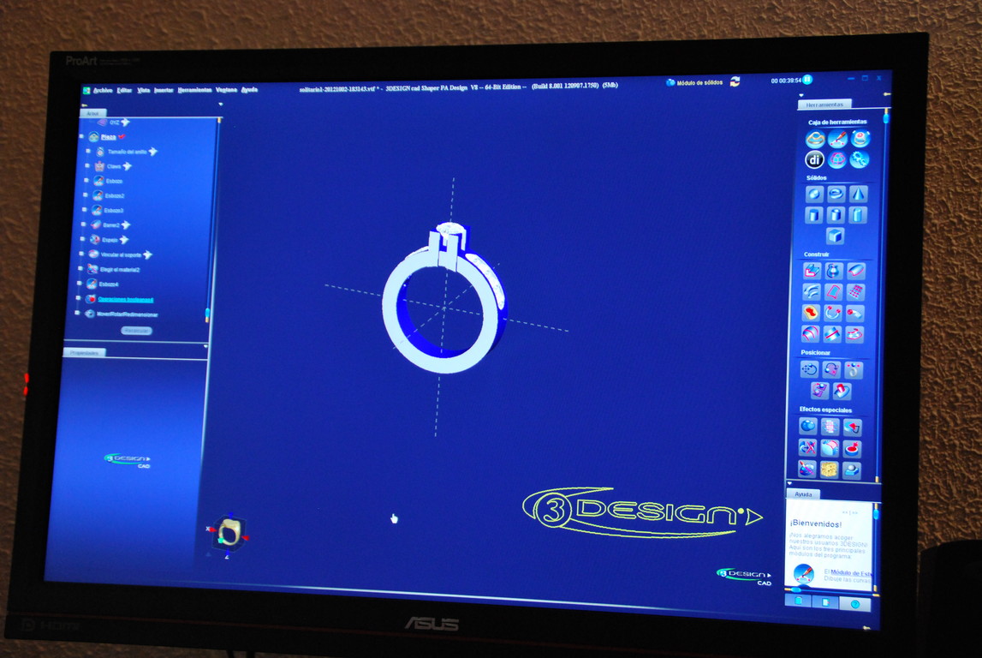This screenshot has height=658, width=982.
Task: Open the 'di' toolbox icon
Action: click(x=814, y=159)
